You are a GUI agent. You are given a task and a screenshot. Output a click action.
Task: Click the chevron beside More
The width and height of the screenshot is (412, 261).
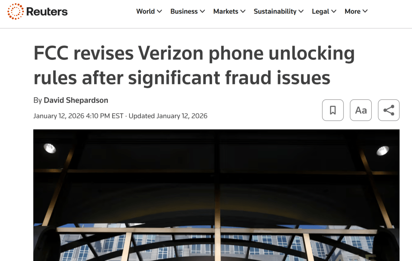point(365,11)
